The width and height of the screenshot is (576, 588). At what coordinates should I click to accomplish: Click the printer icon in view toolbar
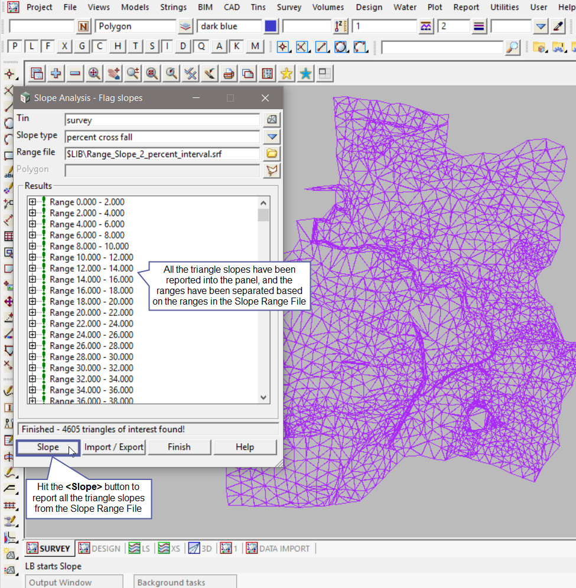(x=229, y=73)
